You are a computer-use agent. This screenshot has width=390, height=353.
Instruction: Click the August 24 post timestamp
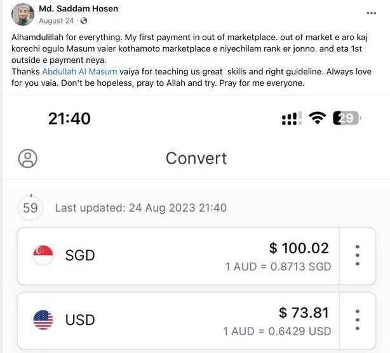point(56,20)
